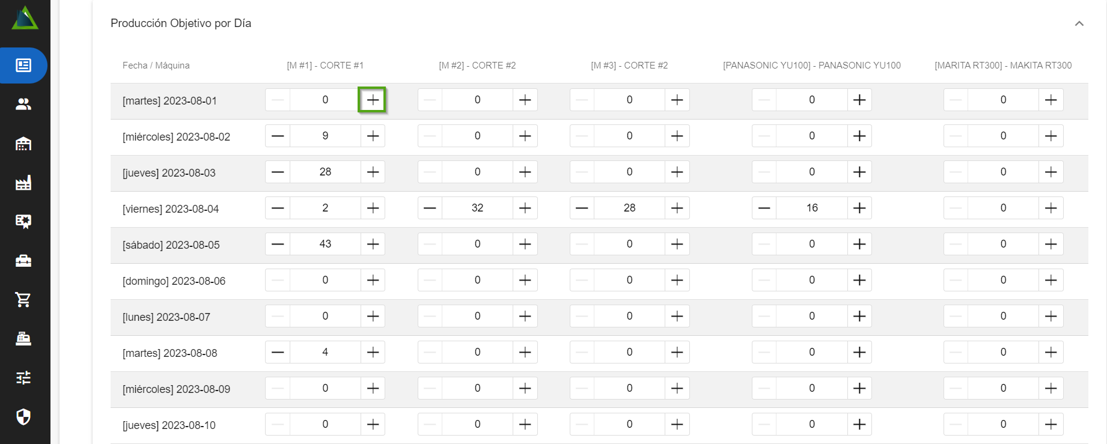The image size is (1107, 444).
Task: Click the shopping cart sidebar icon
Action: 23,300
